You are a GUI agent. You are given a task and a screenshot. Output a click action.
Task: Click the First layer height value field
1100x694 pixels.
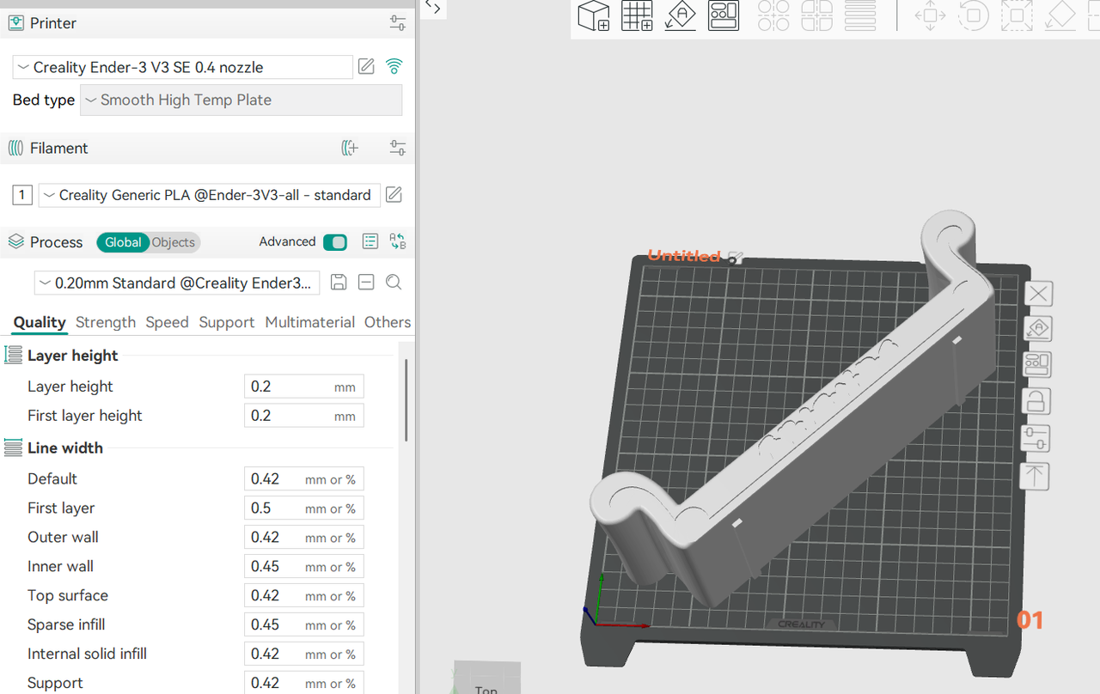pos(304,416)
